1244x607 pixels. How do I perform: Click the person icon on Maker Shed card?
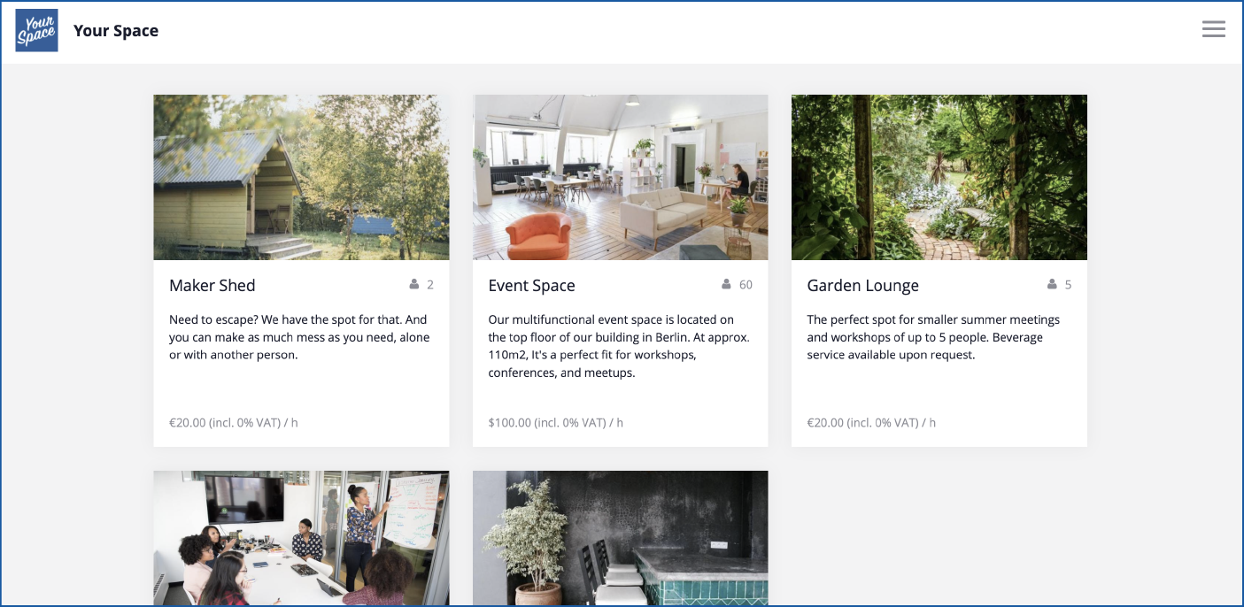click(x=414, y=285)
